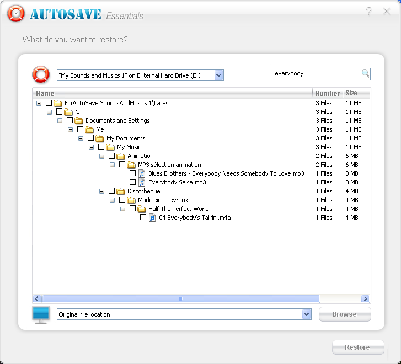Enable checkbox for Discothèque folder
Image resolution: width=401 pixels, height=364 pixels.
[111, 191]
